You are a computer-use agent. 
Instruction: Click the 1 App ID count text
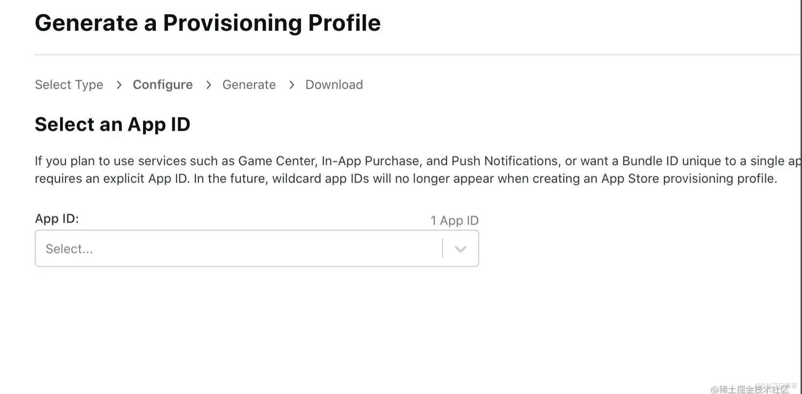pyautogui.click(x=454, y=221)
